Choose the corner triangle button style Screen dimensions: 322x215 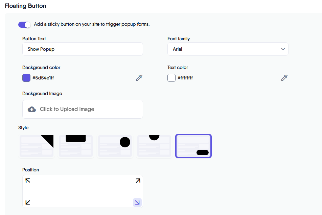(37, 146)
